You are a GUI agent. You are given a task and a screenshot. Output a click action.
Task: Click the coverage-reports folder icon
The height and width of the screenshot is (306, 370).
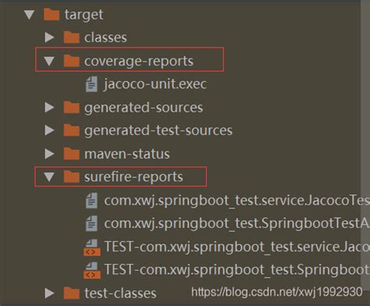coord(71,61)
